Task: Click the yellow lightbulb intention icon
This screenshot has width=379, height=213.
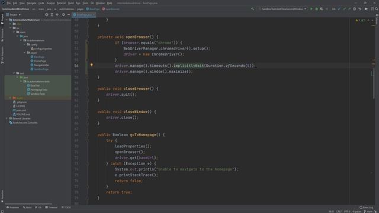Action: (91, 64)
